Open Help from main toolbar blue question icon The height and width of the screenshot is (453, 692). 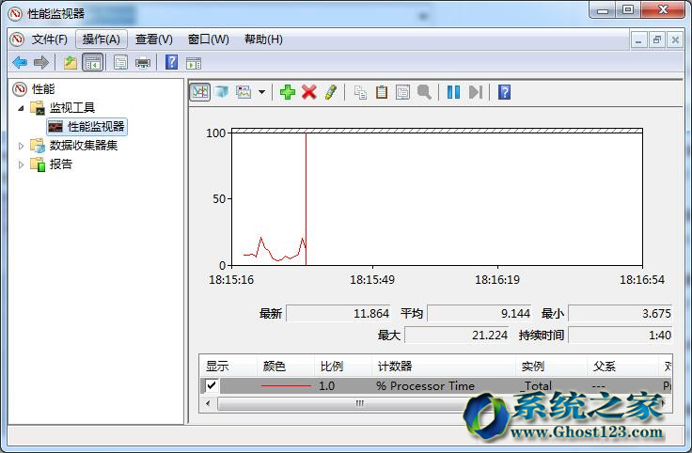[x=171, y=62]
